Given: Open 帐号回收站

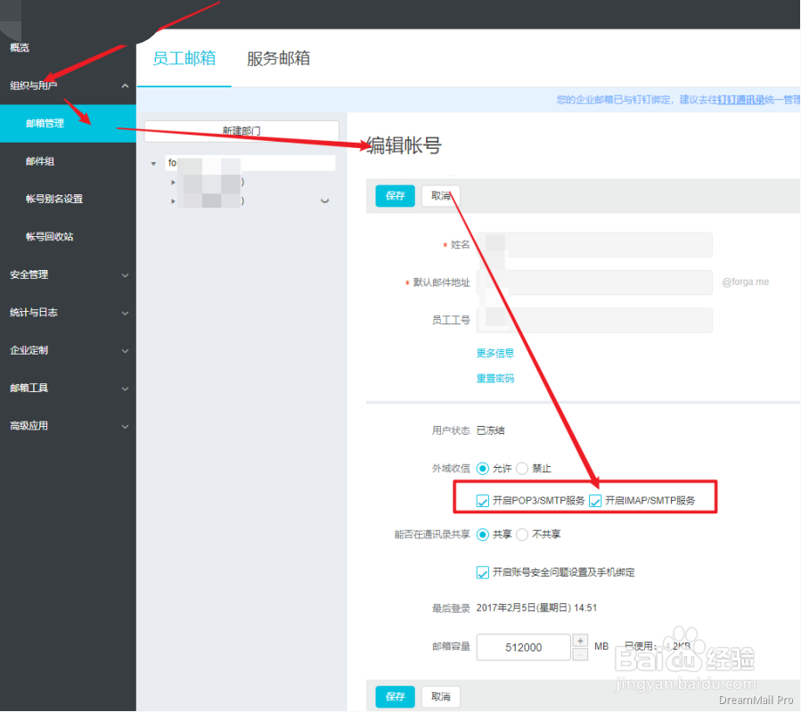Looking at the screenshot, I should (x=50, y=237).
